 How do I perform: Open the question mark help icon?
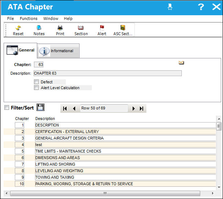tap(201, 7)
